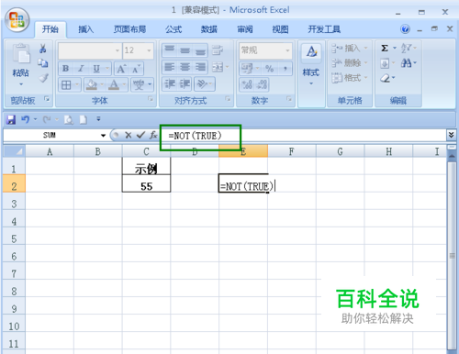Click Merge and Center icon
This screenshot has height=354, width=459.
[218, 67]
